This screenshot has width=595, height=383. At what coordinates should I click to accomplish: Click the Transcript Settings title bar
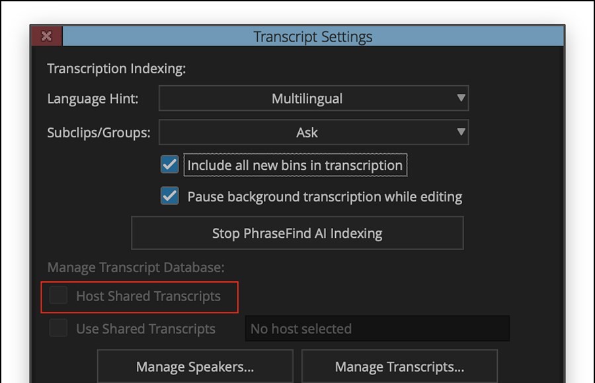point(313,36)
